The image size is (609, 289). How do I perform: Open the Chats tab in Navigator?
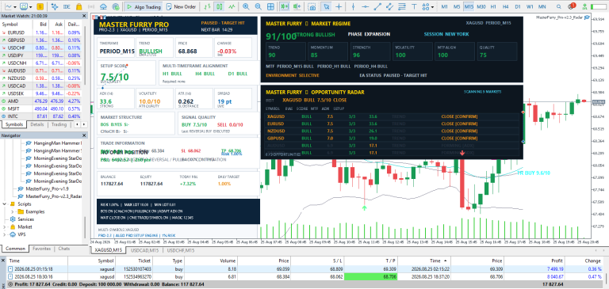click(x=64, y=249)
